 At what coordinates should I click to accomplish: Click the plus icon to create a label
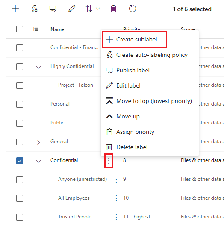tap(15, 9)
